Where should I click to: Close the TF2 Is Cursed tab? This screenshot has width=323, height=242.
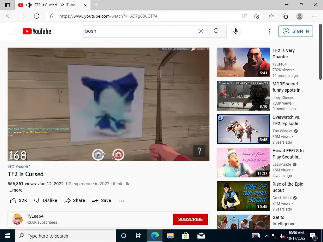point(85,5)
